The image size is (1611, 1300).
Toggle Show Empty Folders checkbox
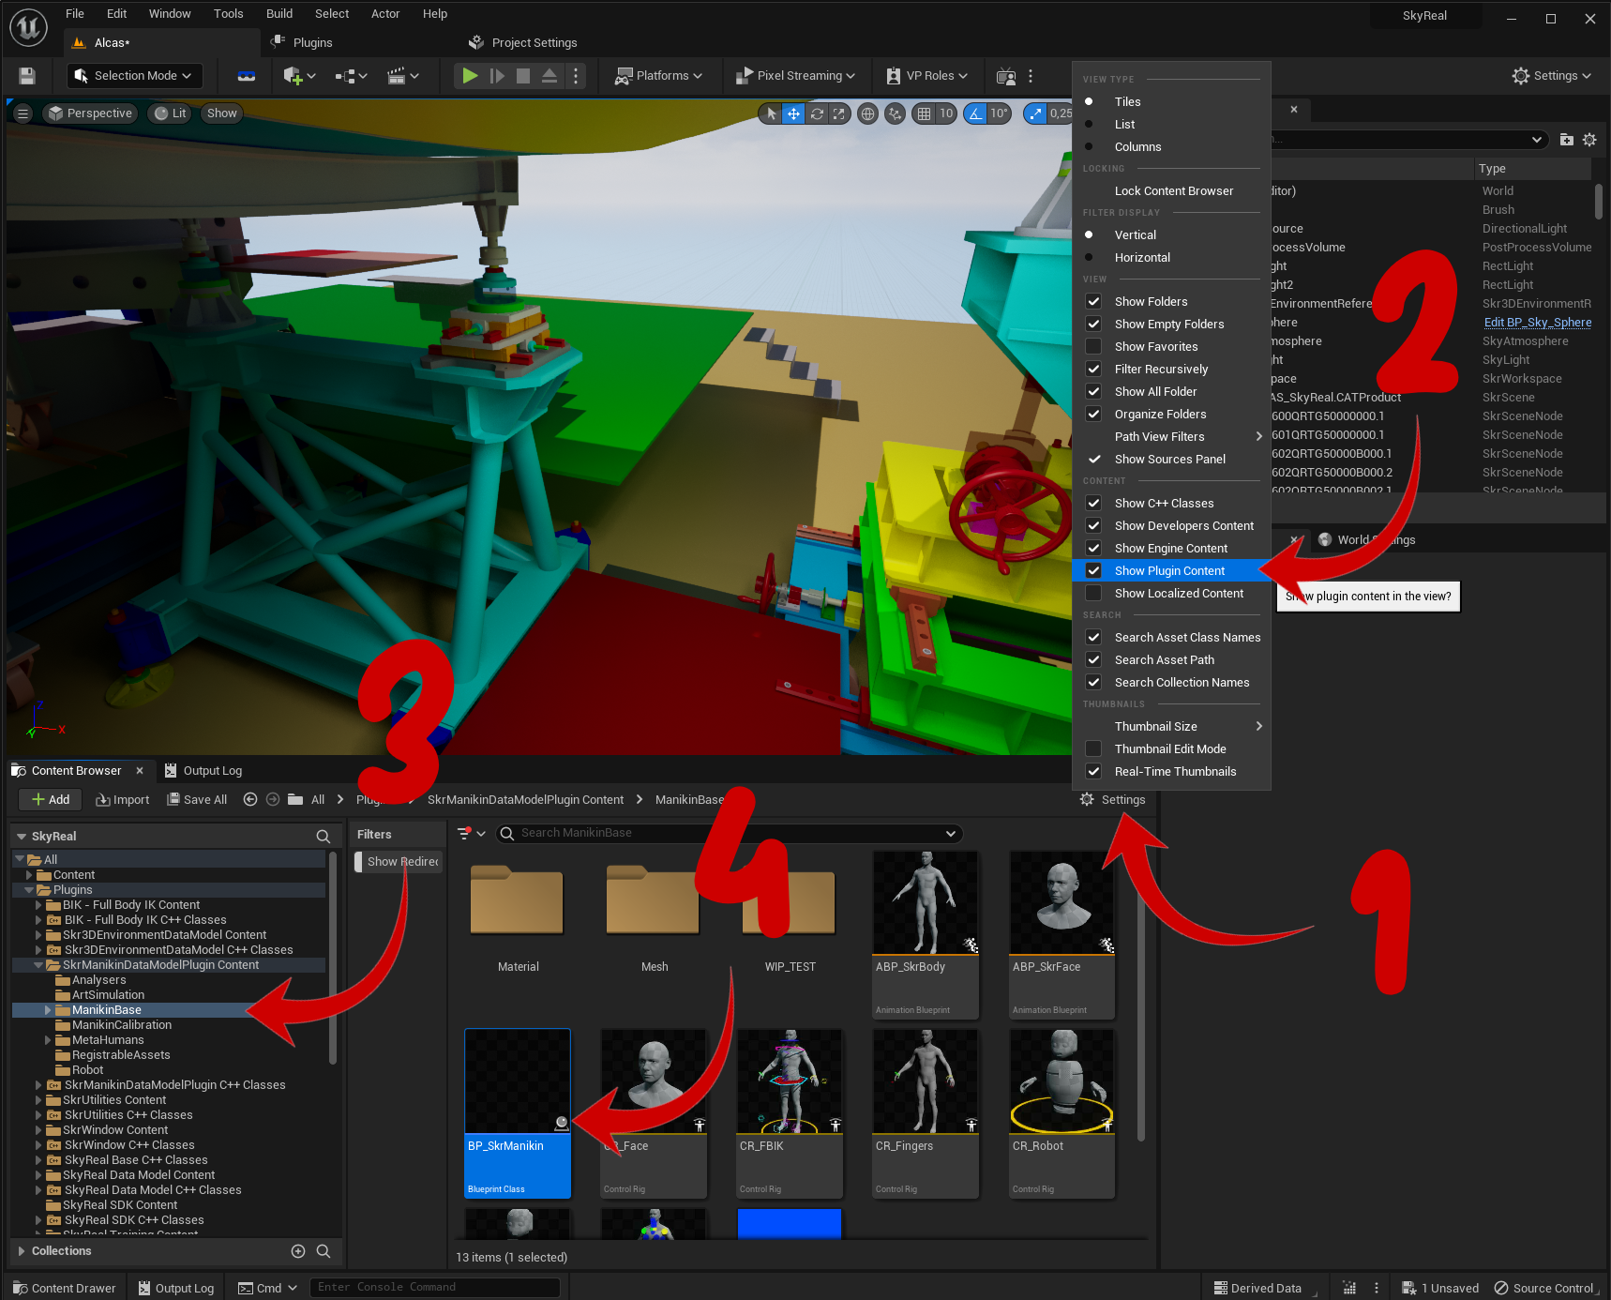click(x=1093, y=324)
